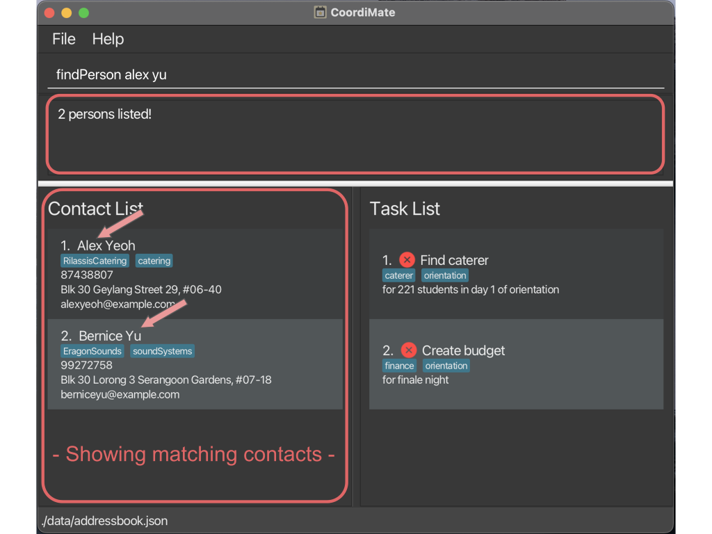712x534 pixels.
Task: Click the red incomplete icon on Create budget
Action: (409, 350)
